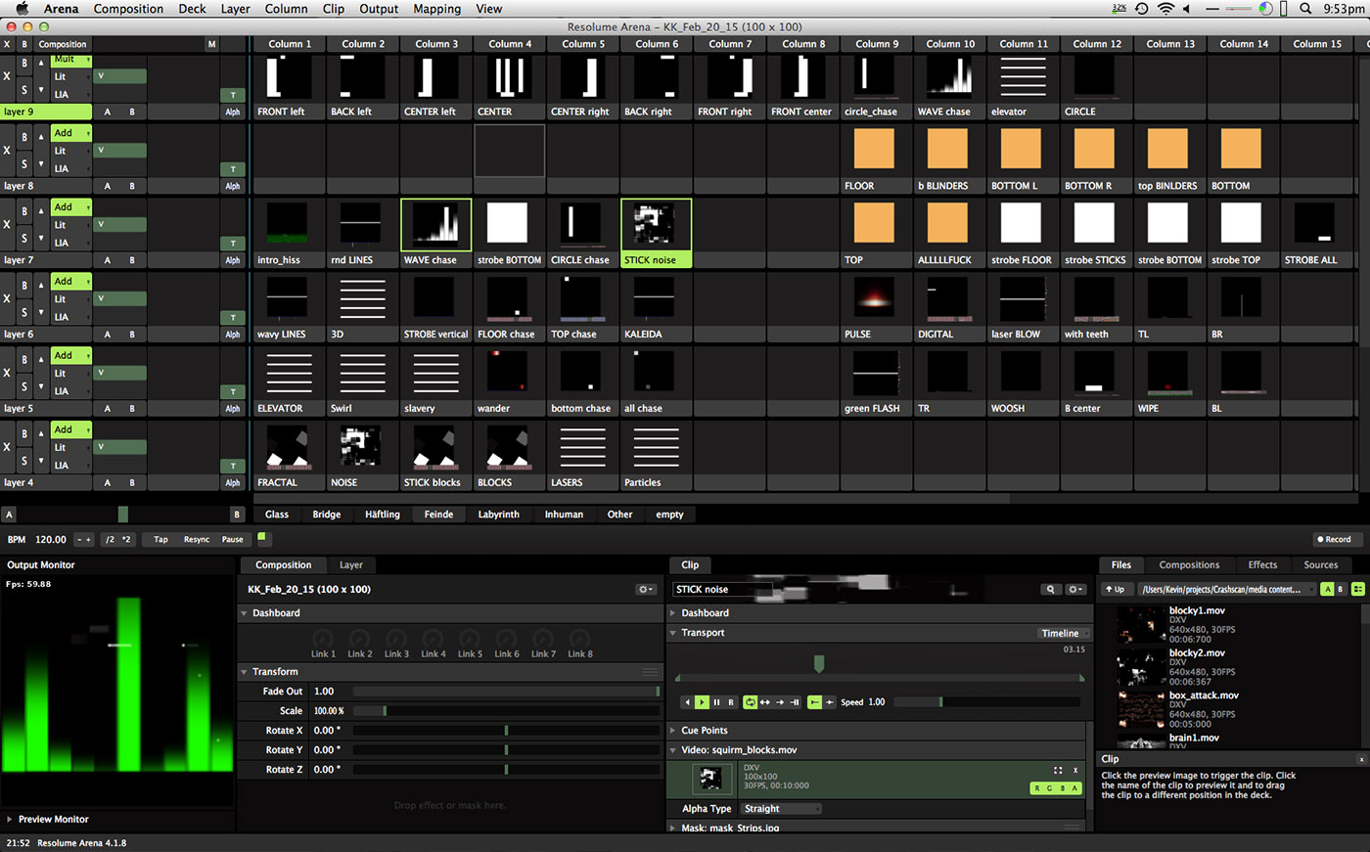Viewport: 1370px width, 852px height.
Task: Click the pause transport button
Action: (716, 702)
